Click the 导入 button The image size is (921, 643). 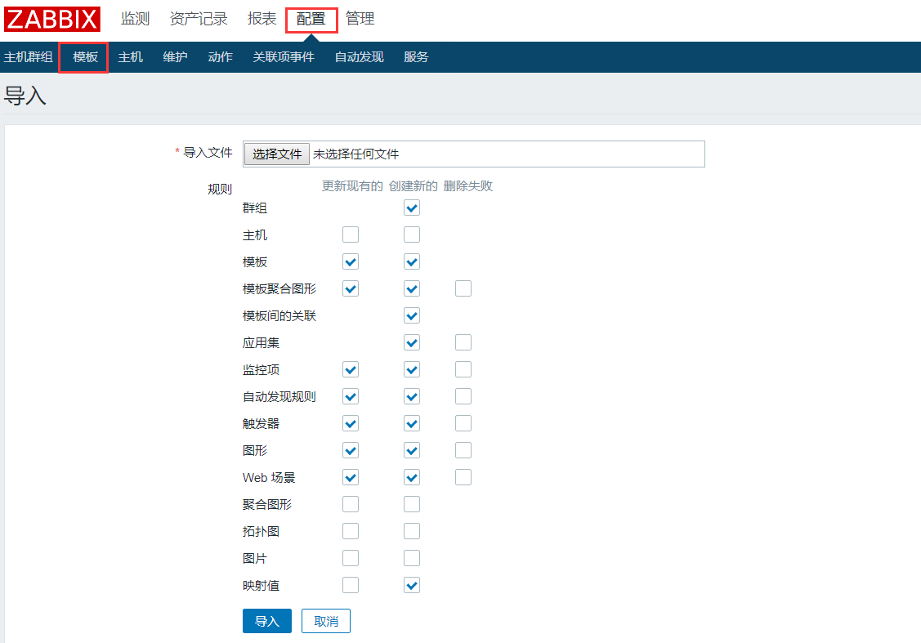[267, 621]
